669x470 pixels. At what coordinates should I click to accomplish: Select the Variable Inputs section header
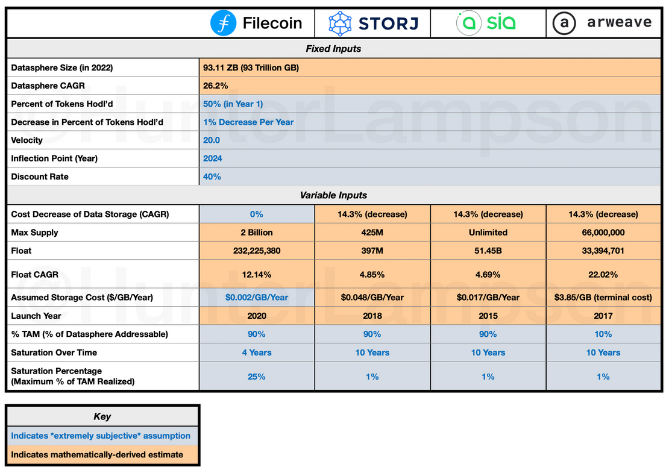click(x=333, y=195)
